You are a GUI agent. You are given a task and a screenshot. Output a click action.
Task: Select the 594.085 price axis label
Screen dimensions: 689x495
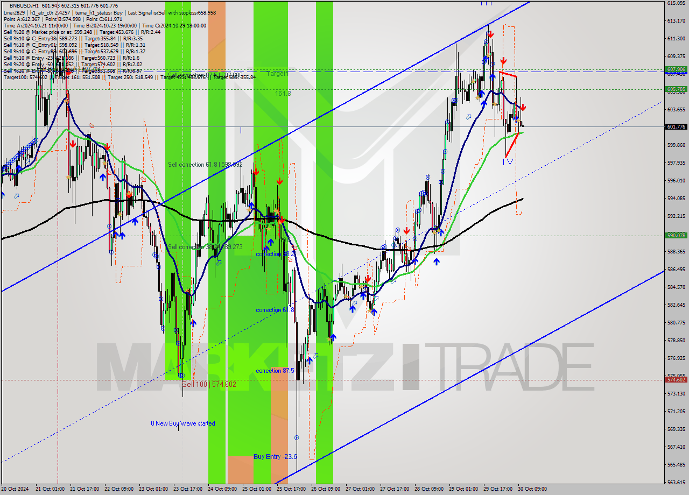point(676,199)
